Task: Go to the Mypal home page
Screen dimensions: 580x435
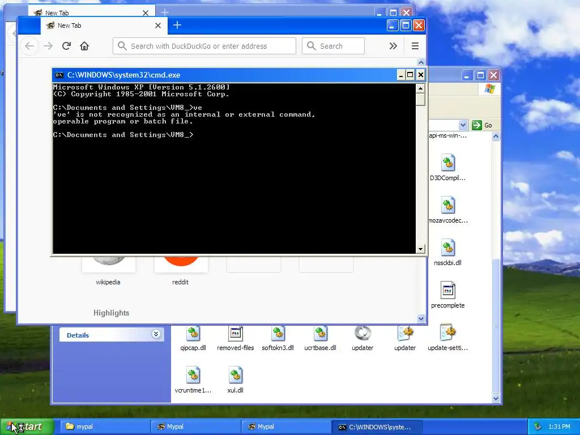Action: [x=84, y=46]
